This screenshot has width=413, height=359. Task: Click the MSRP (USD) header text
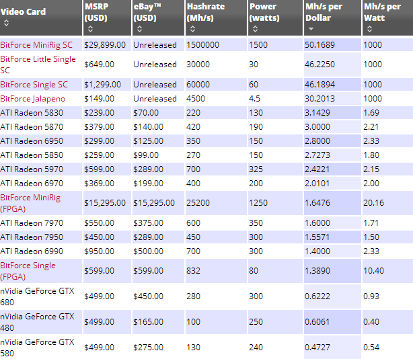tap(96, 12)
